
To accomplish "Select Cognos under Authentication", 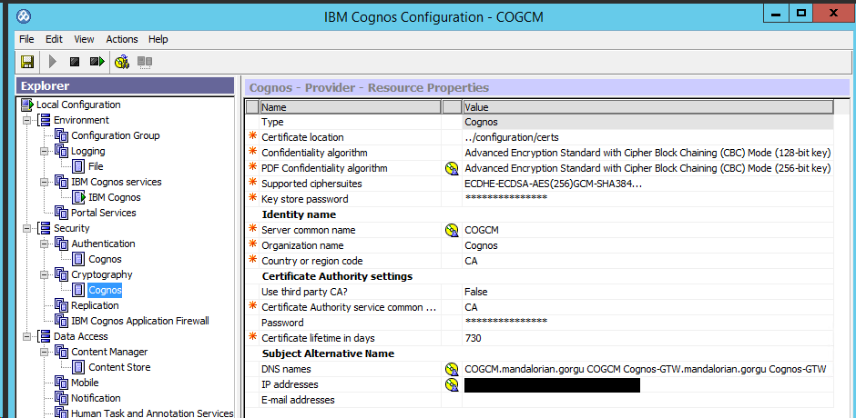I will [x=105, y=259].
